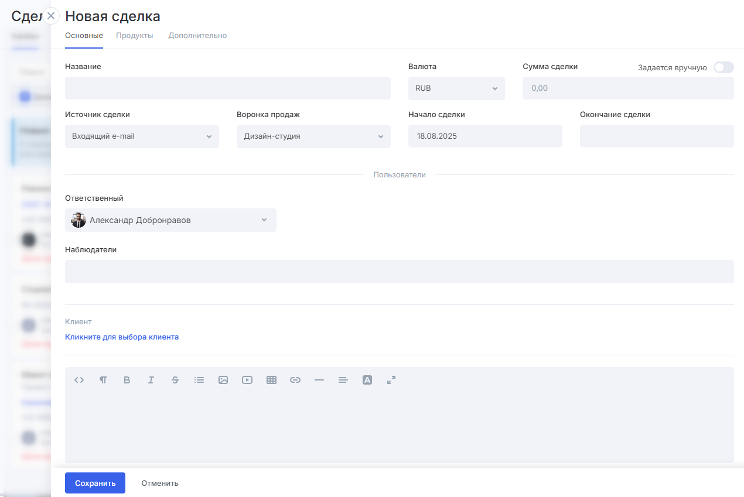Screen dimensions: 744x497
Task: Switch to the Дополнительно tab
Action: point(197,36)
